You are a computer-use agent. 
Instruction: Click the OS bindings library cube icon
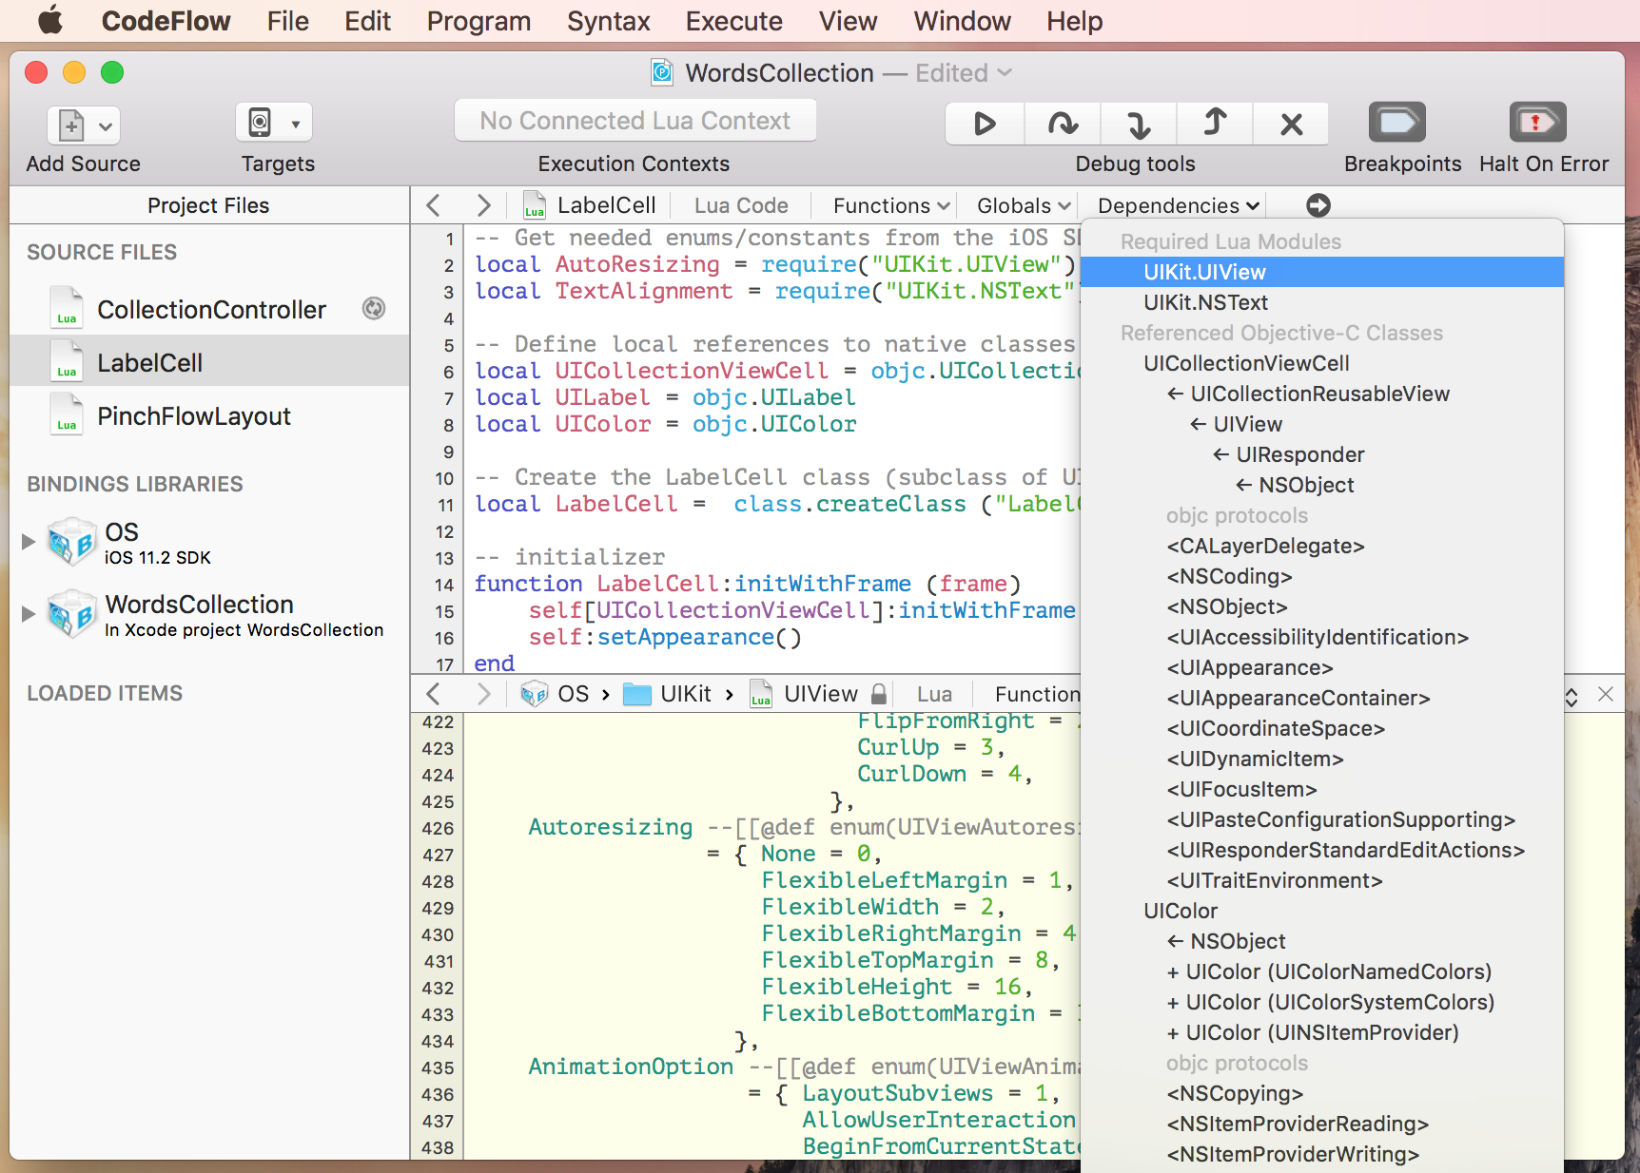tap(72, 542)
